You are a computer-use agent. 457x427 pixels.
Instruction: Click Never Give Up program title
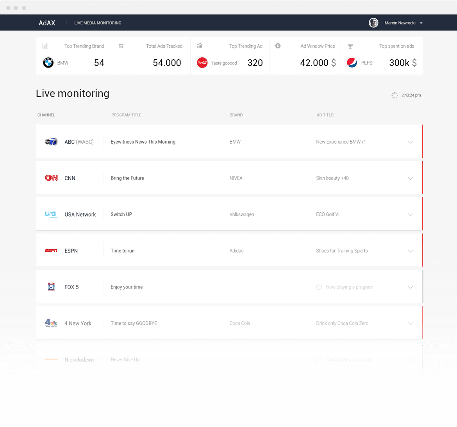point(125,360)
